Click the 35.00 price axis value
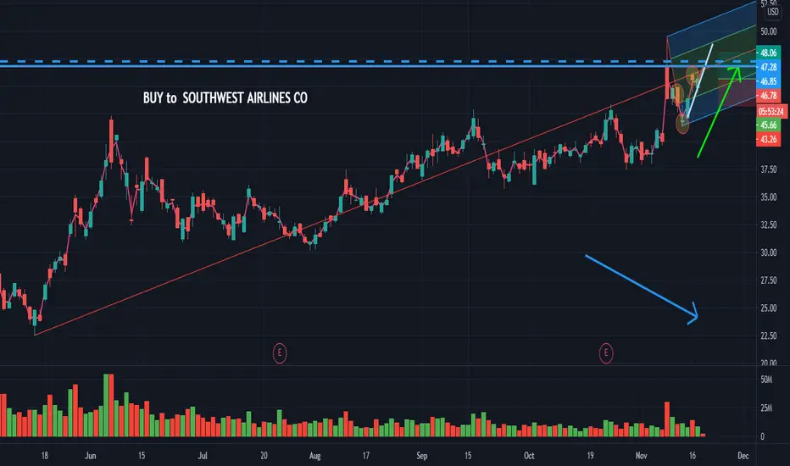Image resolution: width=790 pixels, height=466 pixels. [768, 197]
